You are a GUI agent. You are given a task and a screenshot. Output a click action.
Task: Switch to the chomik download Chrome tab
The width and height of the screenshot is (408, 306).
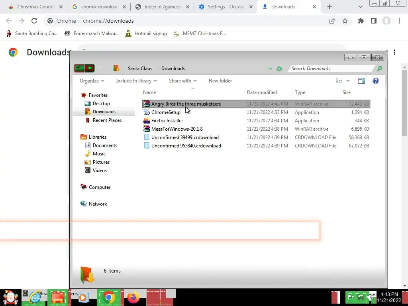pyautogui.click(x=99, y=7)
